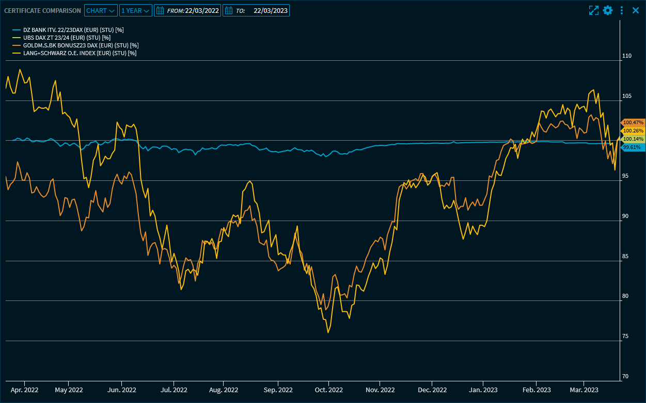Click the TO date field 22/03/2023
Screen dimensions: 646x403
(271, 10)
